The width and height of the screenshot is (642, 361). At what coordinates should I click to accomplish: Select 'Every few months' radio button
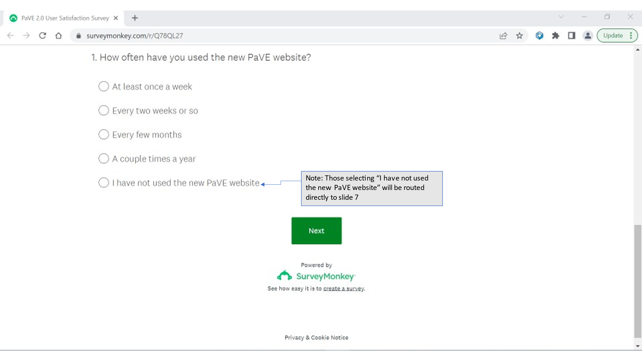104,134
